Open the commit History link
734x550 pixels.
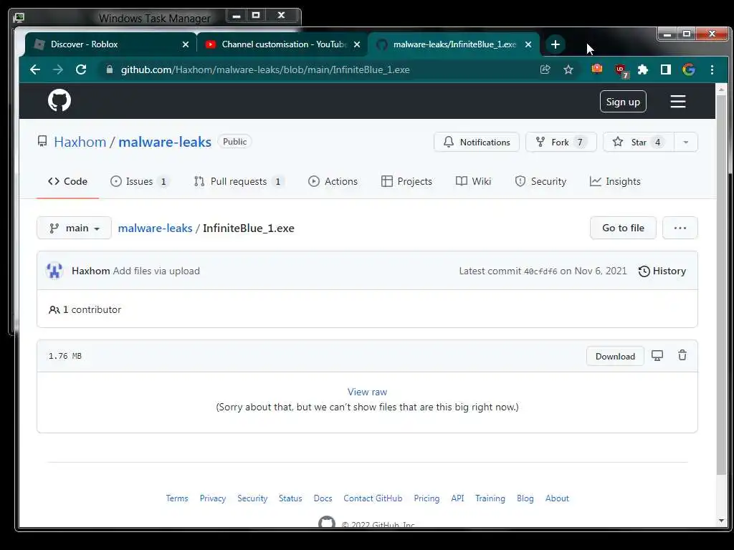point(662,271)
